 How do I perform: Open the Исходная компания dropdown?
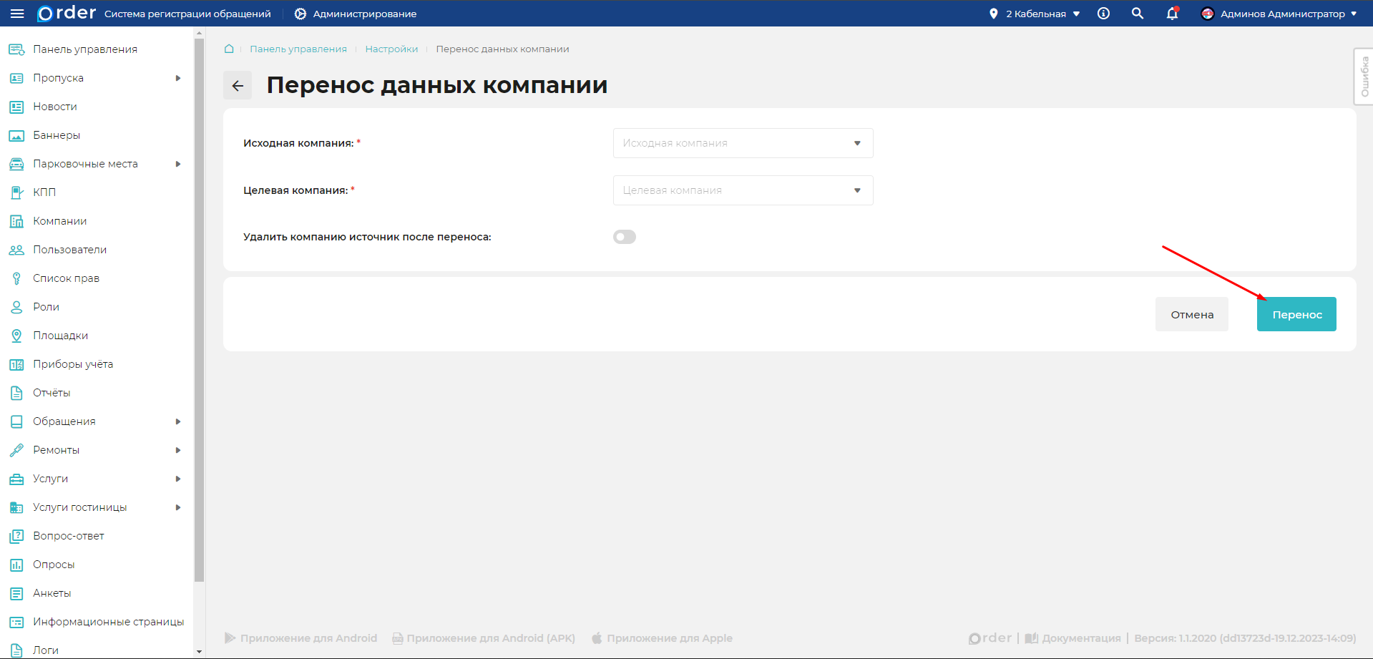tap(743, 143)
